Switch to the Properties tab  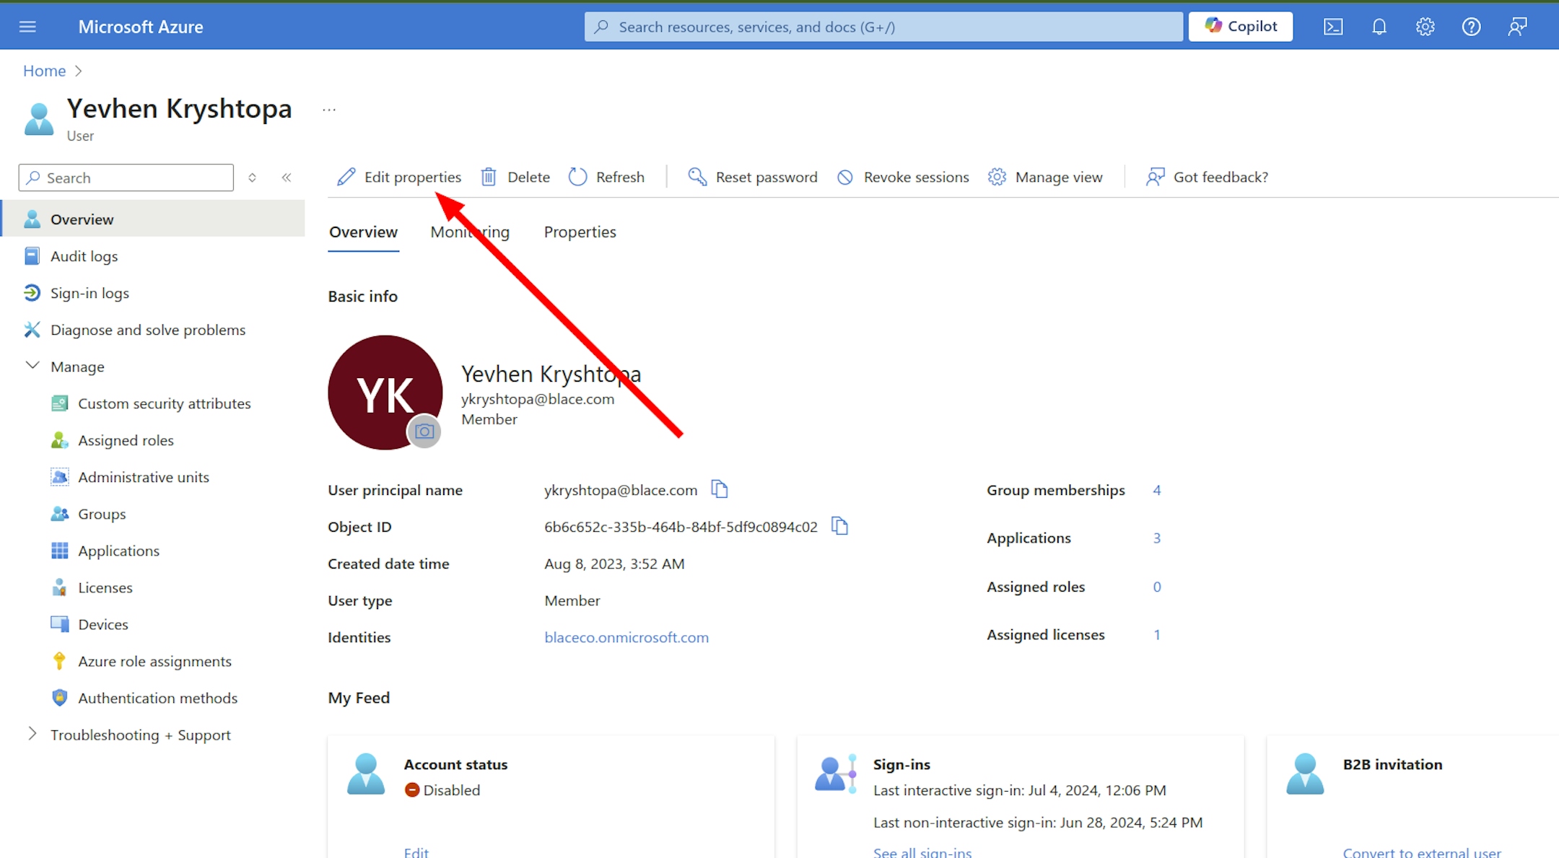click(x=580, y=232)
